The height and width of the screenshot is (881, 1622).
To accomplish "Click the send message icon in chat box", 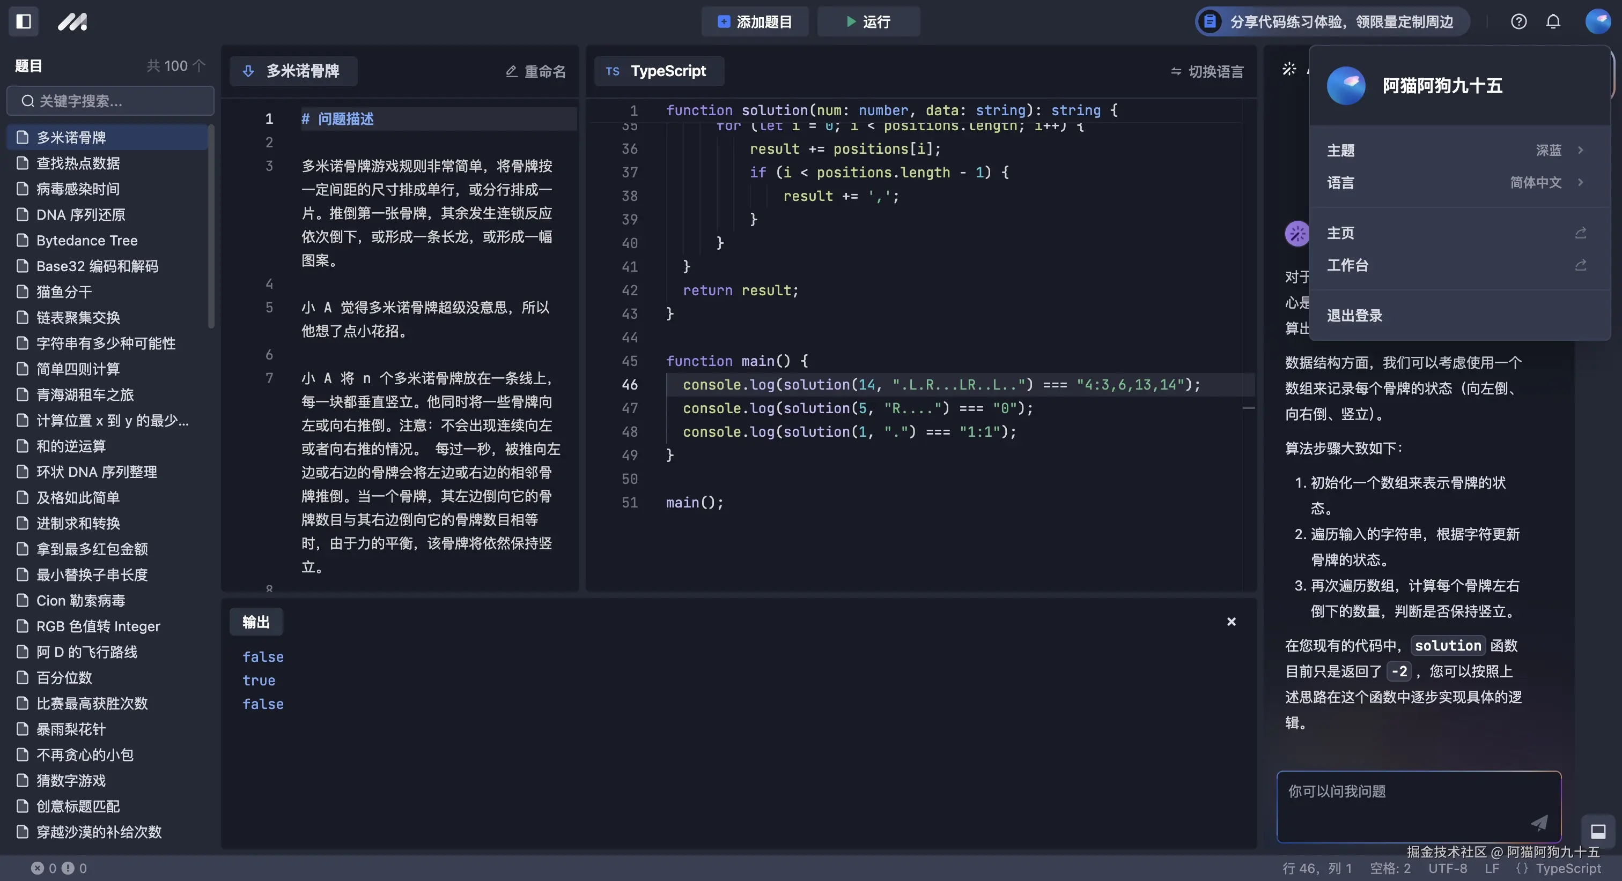I will point(1539,823).
